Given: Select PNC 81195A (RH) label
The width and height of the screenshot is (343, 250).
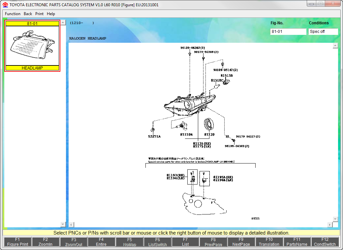Looking at the screenshot, I should click(223, 177).
